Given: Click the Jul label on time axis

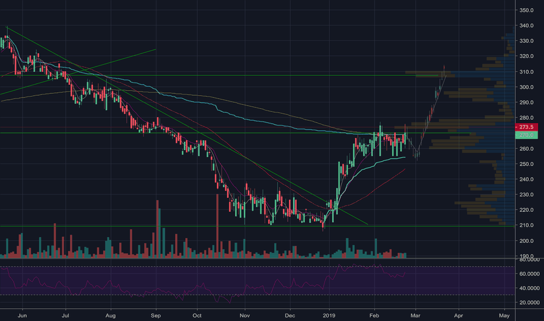Looking at the screenshot, I should pos(65,315).
